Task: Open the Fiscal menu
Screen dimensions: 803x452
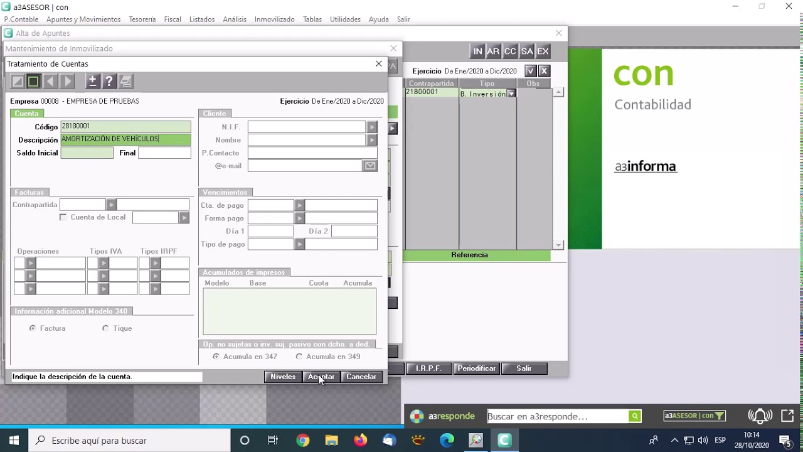Action: (173, 19)
